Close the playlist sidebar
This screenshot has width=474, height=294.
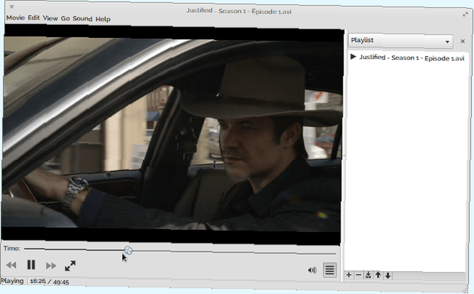coord(463,41)
